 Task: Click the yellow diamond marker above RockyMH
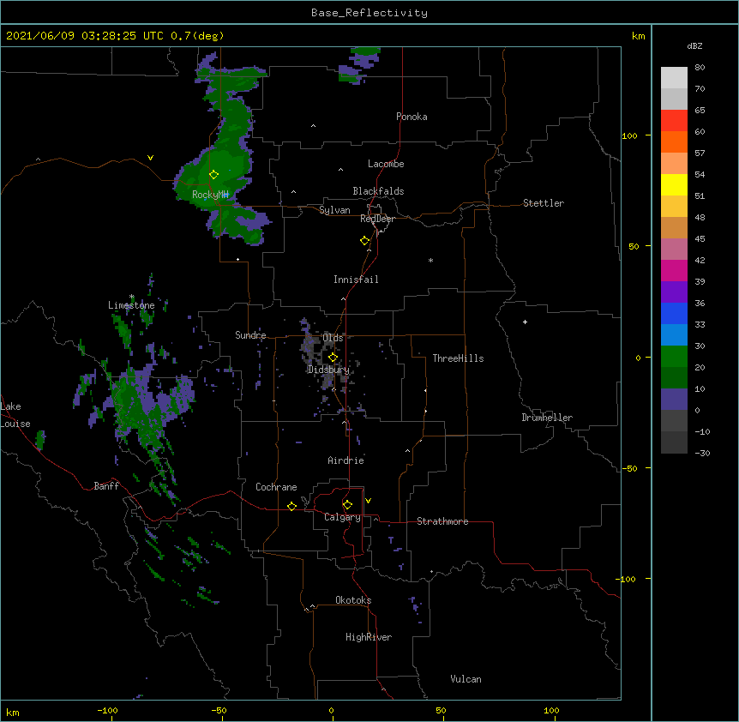pos(213,175)
